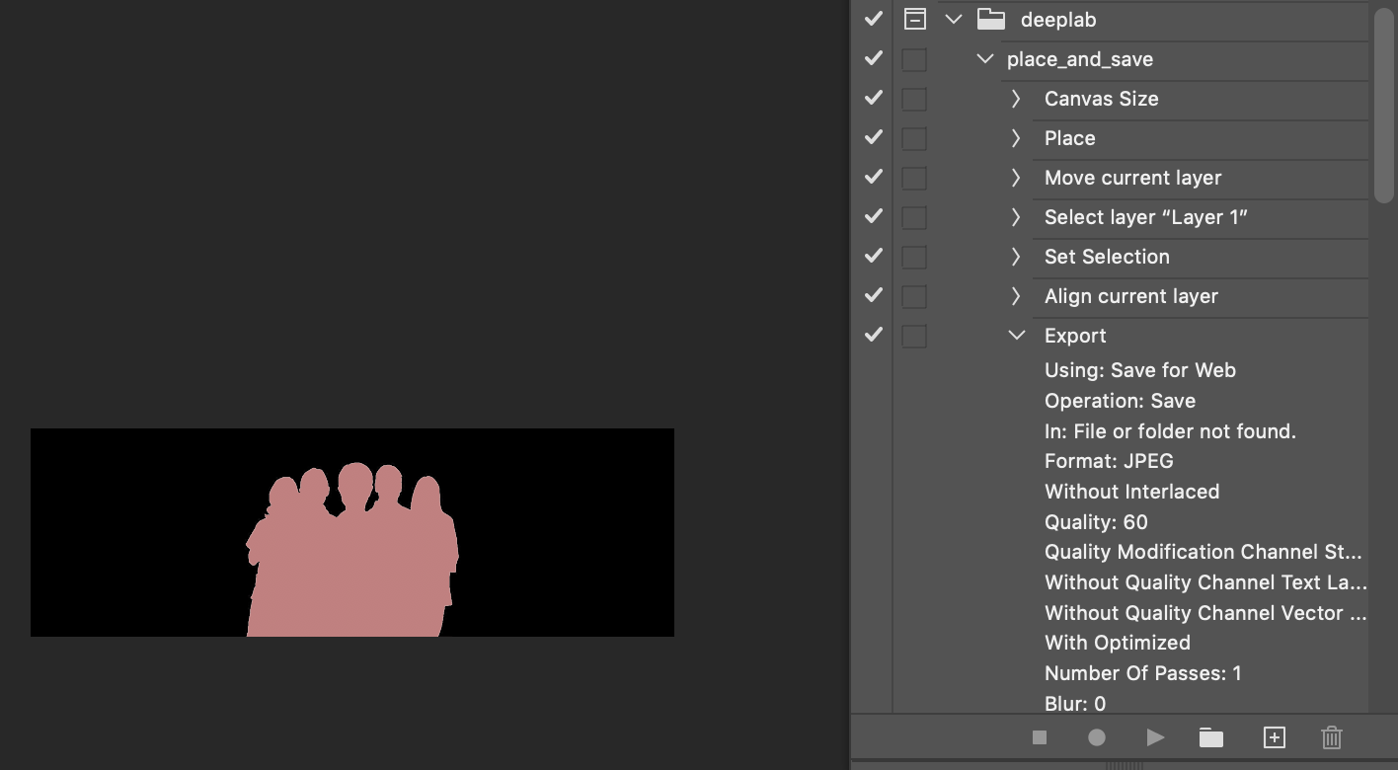Click the deeplab set folder icon
Screen dimensions: 1398x770
coord(990,20)
